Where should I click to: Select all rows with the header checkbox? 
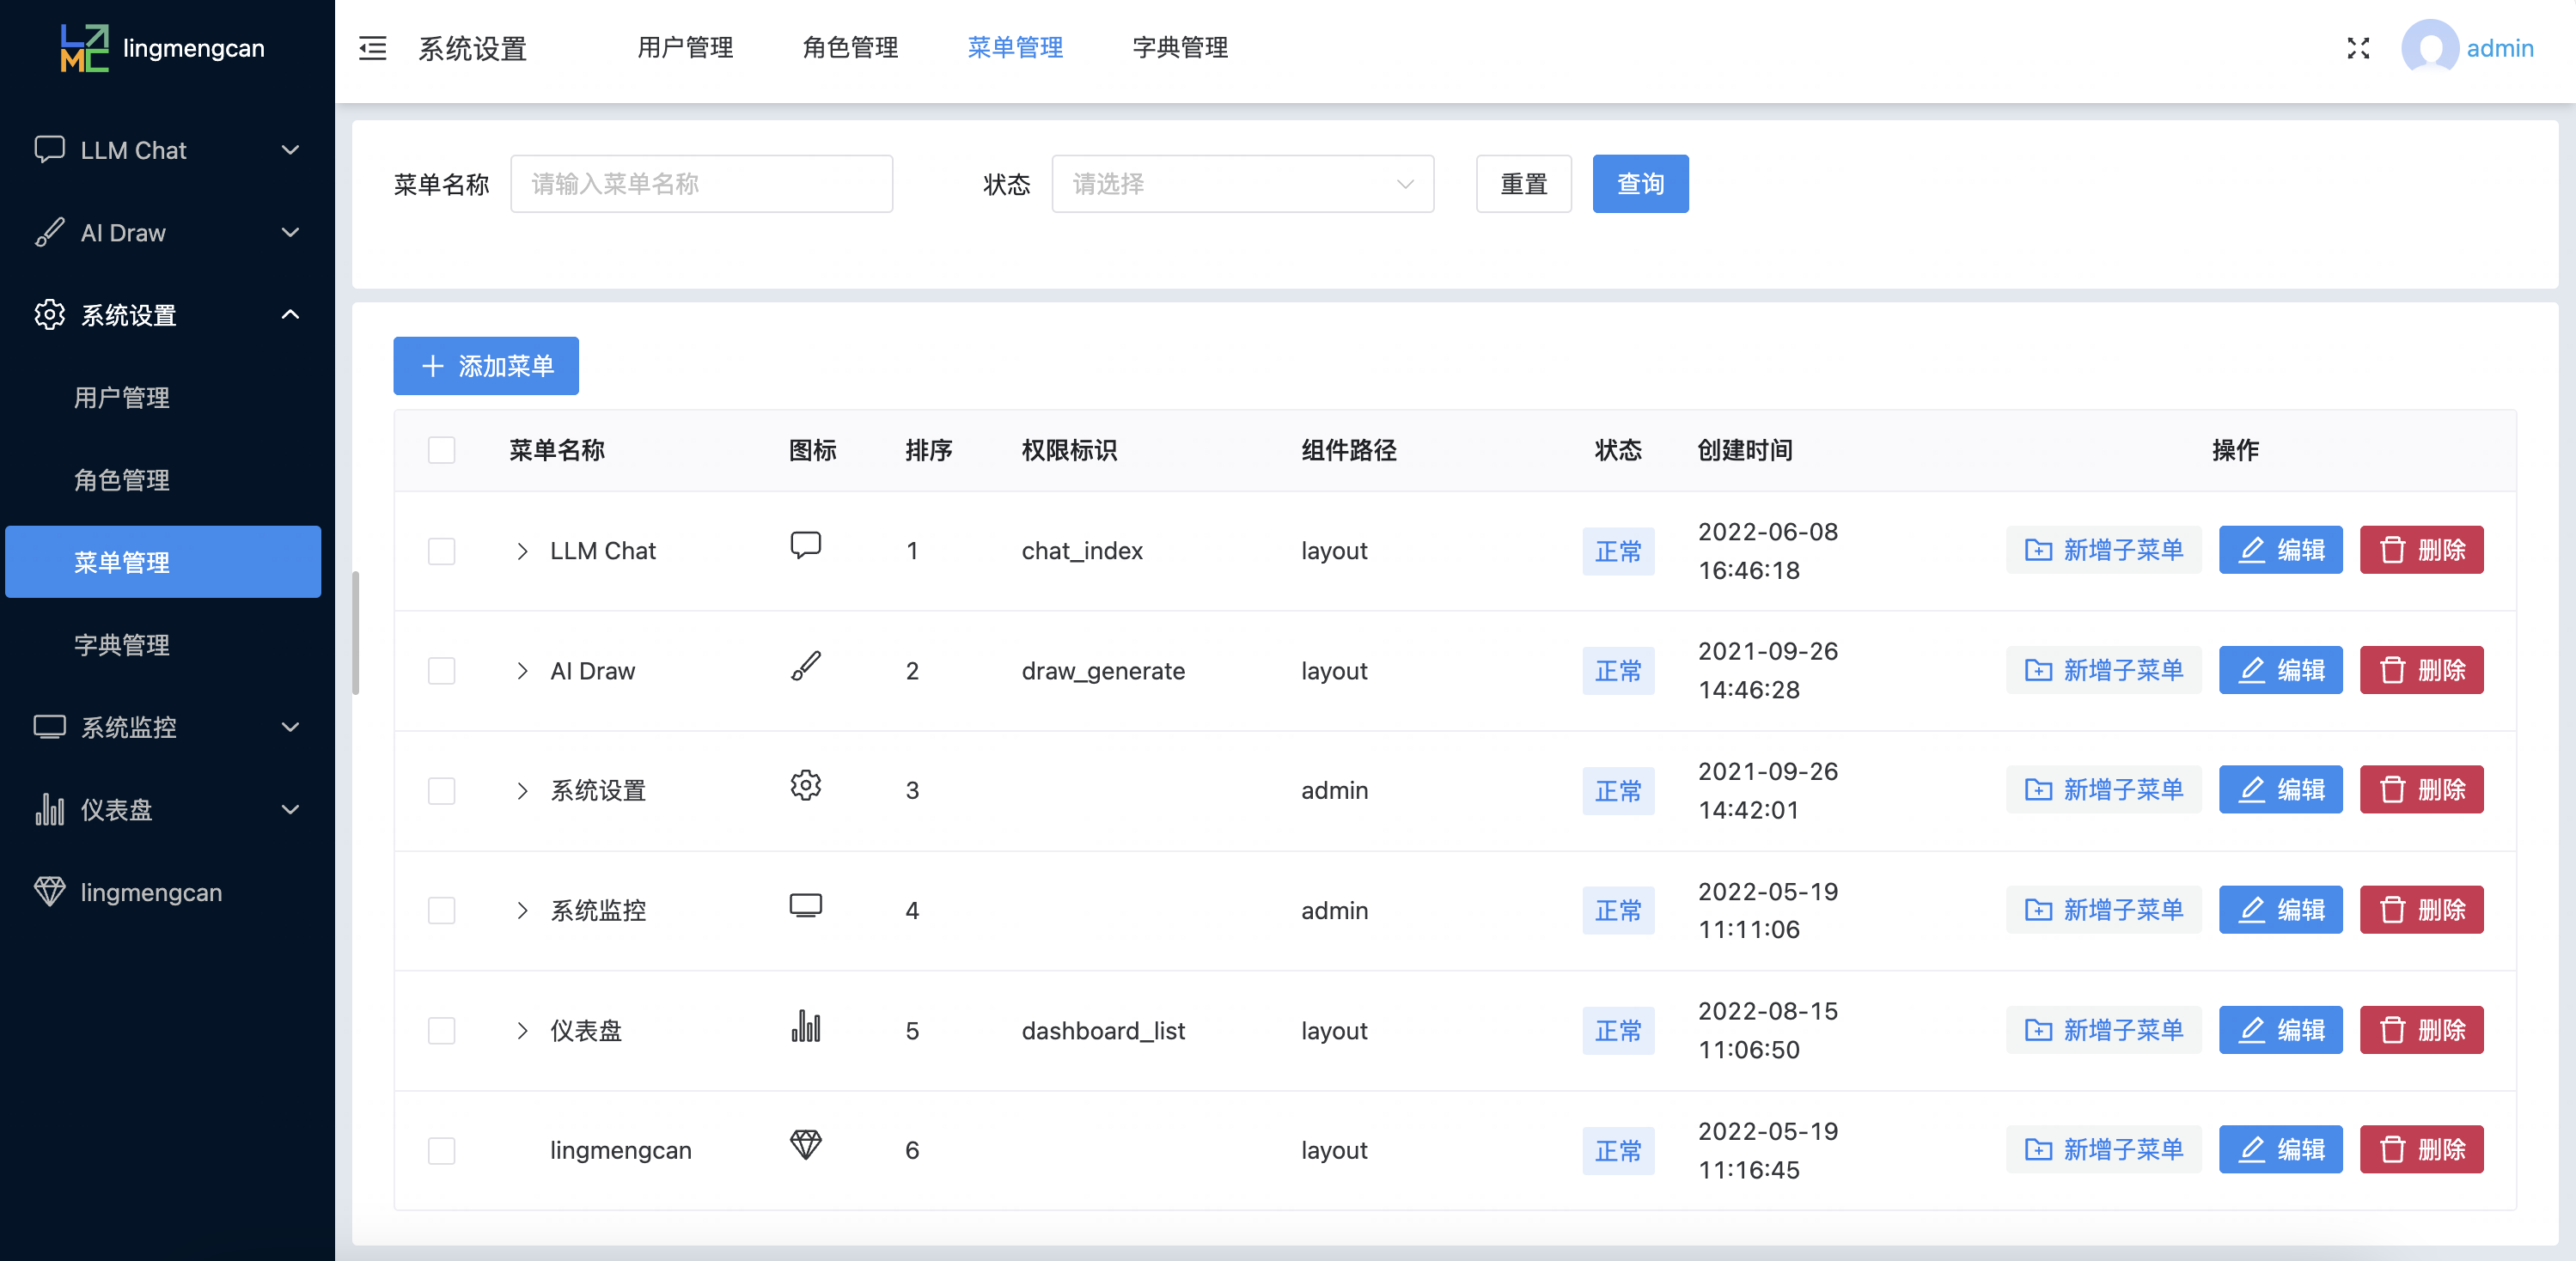pyautogui.click(x=441, y=450)
